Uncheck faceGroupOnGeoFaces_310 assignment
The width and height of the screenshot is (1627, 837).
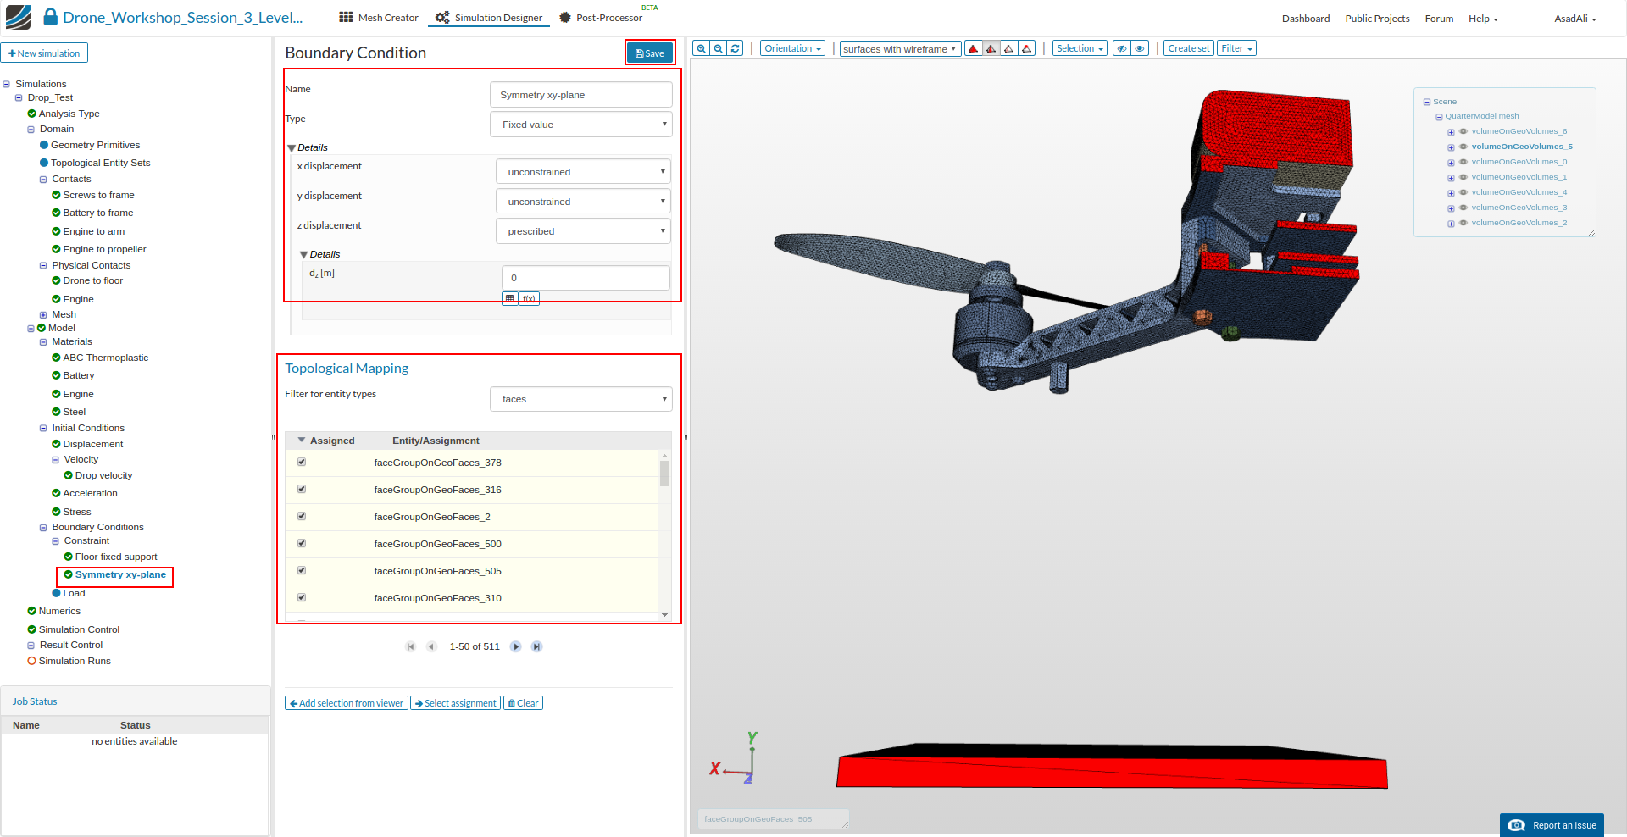302,598
